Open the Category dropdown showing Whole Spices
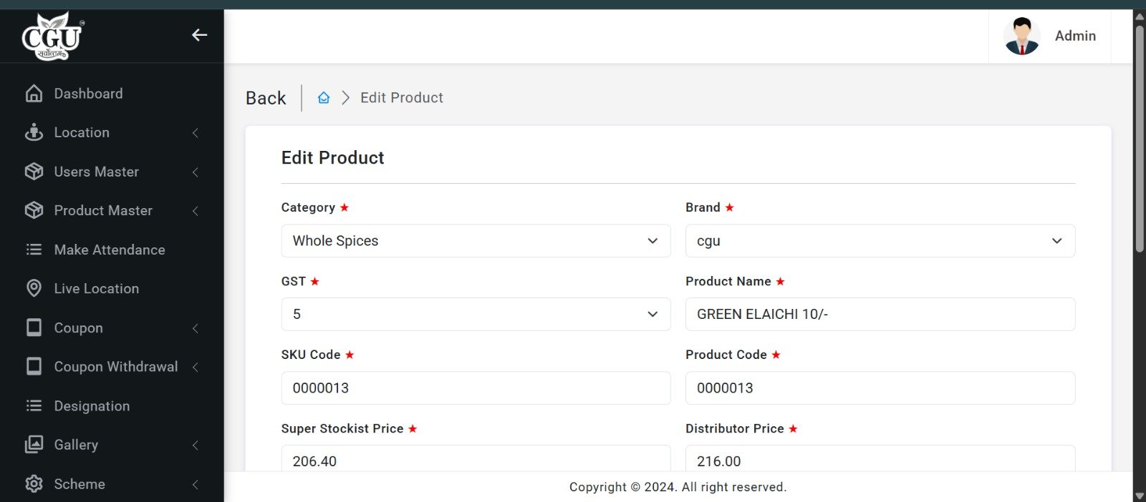Viewport: 1146px width, 502px height. coord(476,241)
